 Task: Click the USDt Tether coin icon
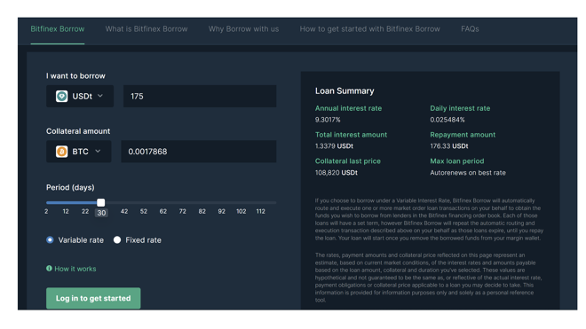(61, 97)
